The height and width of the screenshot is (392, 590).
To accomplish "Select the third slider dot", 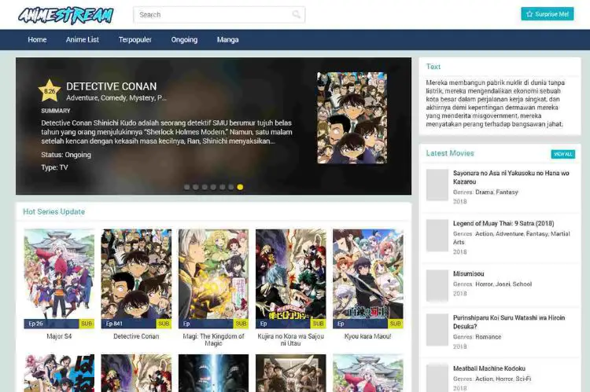I will coord(205,187).
